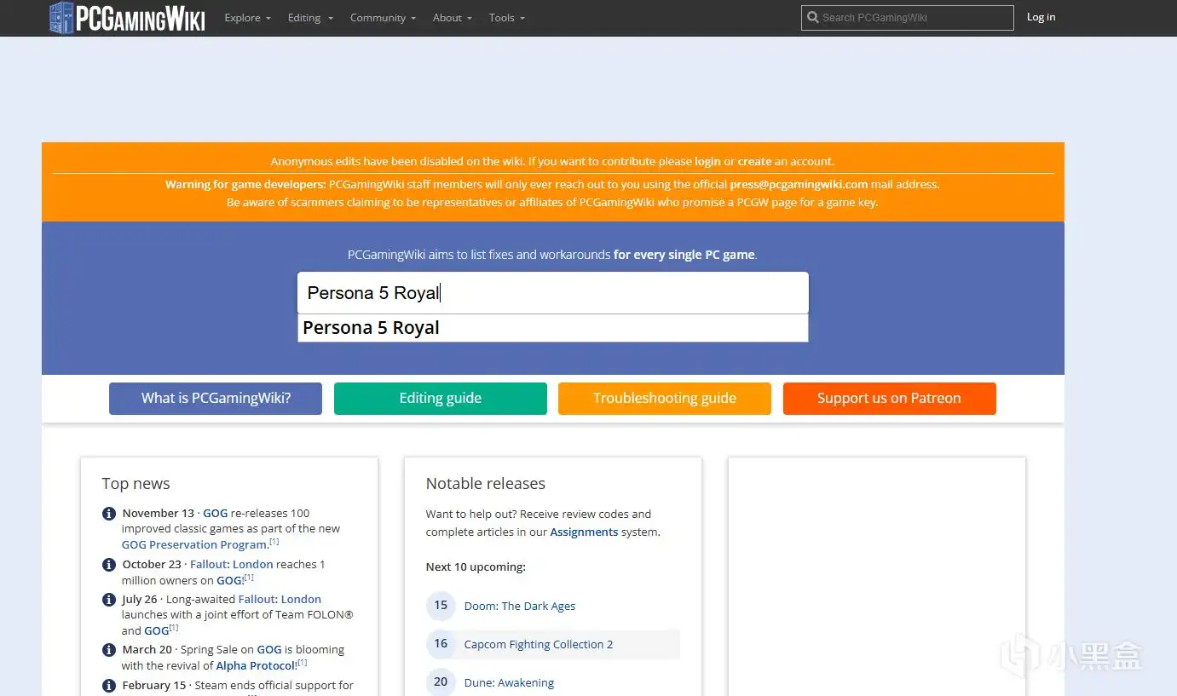Click Support us on Patreon button
Screen dimensions: 1177x696
pos(889,399)
